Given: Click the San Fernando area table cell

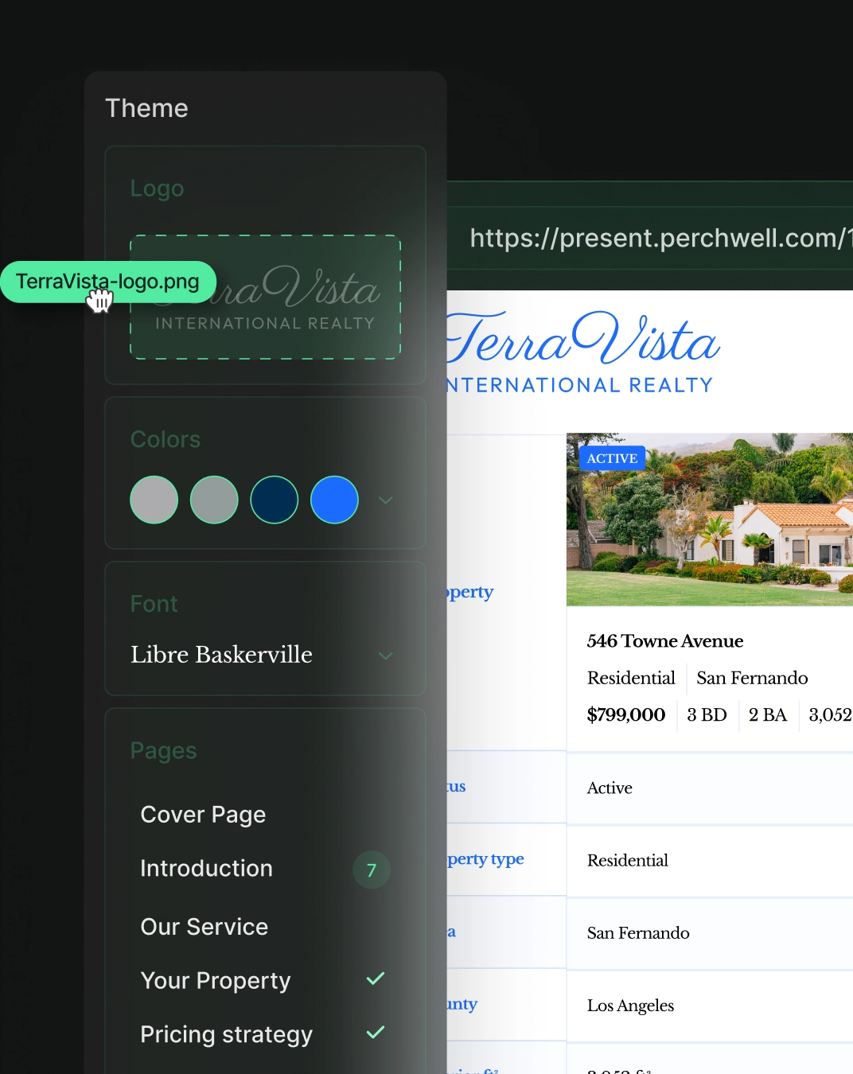Looking at the screenshot, I should pos(710,933).
